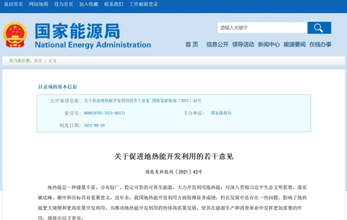Open the 返回首页 top link

pyautogui.click(x=13, y=4)
